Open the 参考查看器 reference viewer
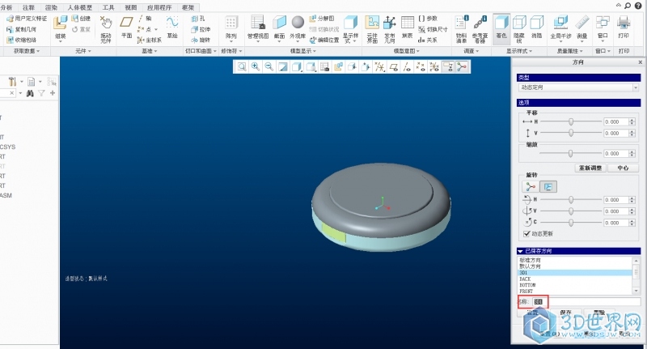 [480, 29]
